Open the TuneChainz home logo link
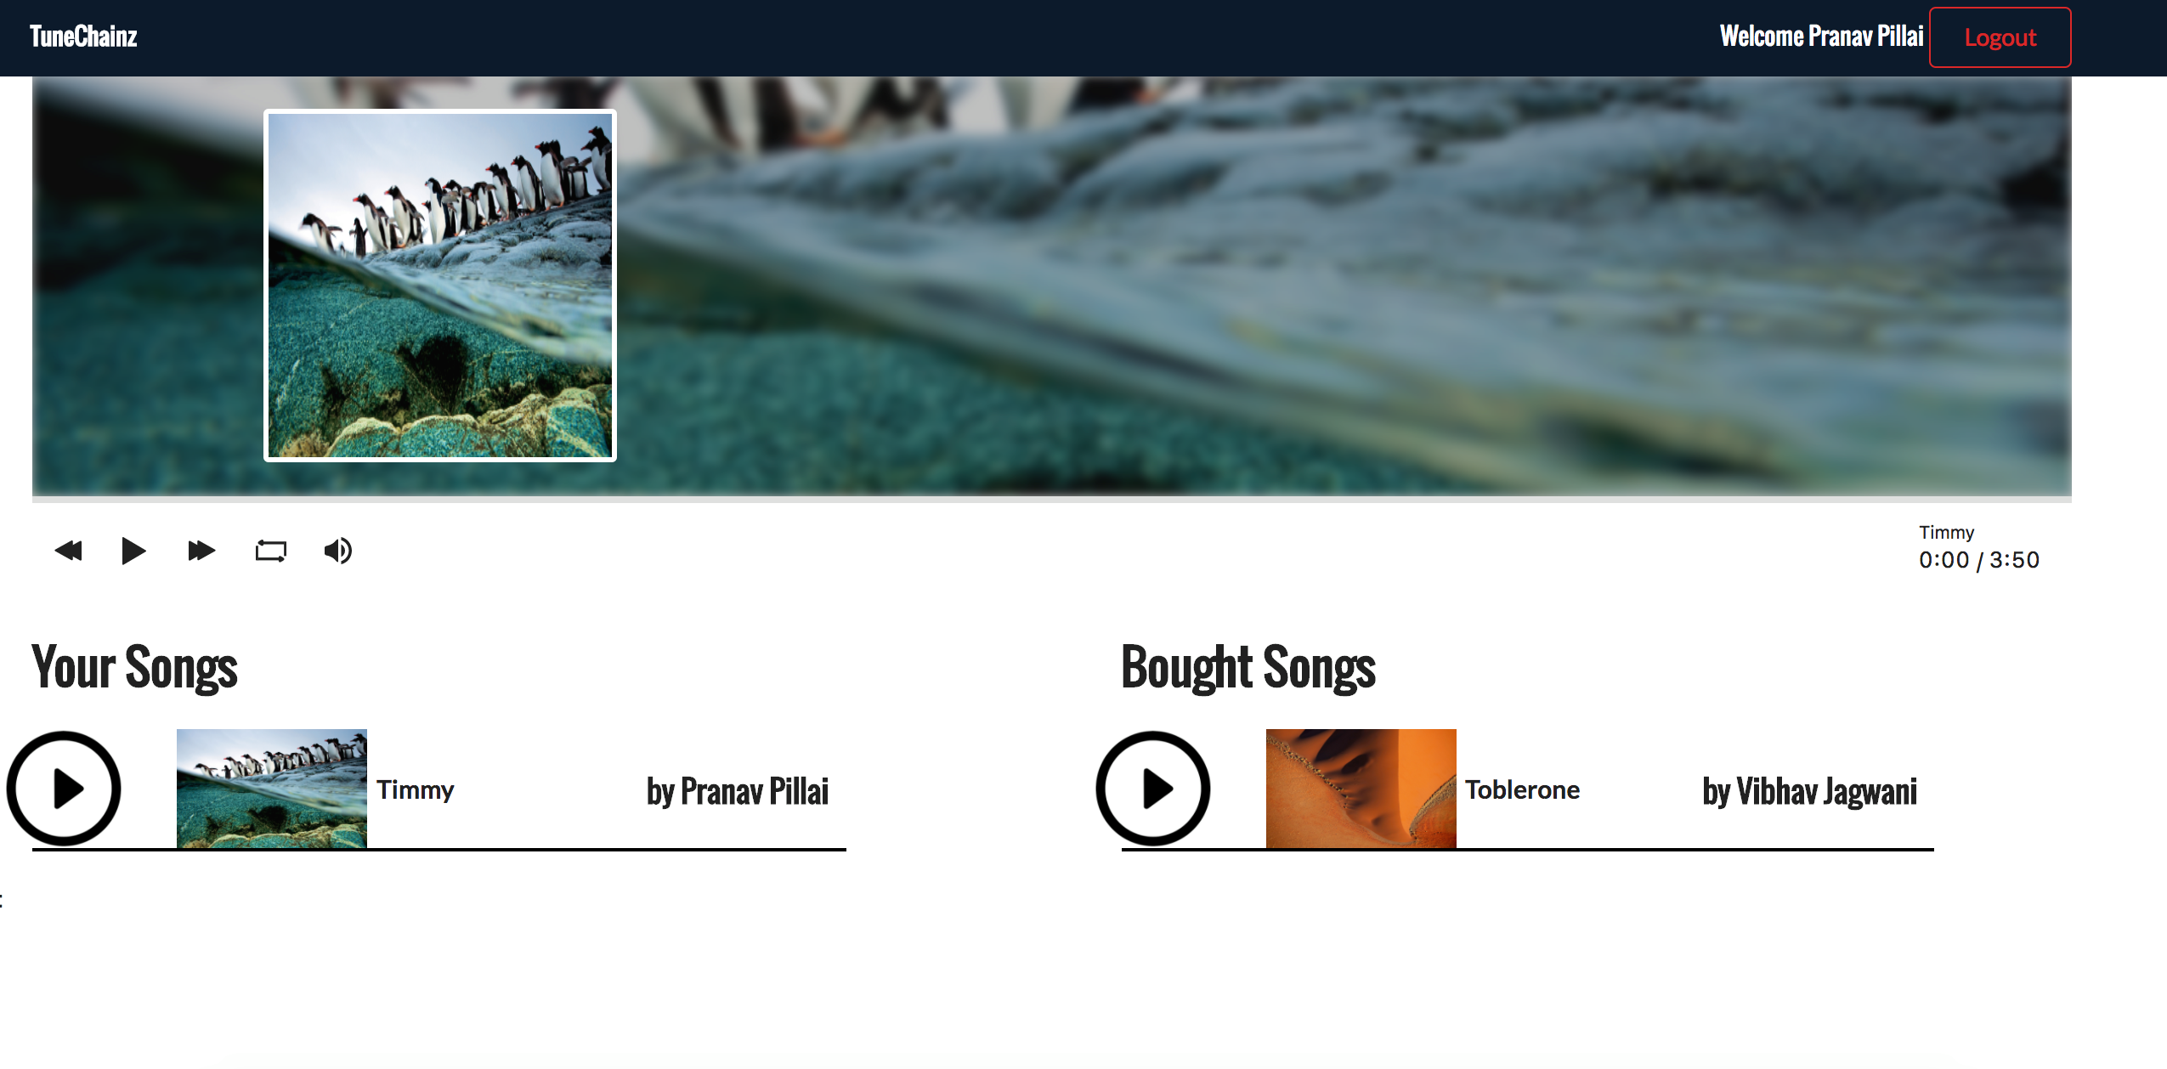The width and height of the screenshot is (2167, 1069). [83, 37]
